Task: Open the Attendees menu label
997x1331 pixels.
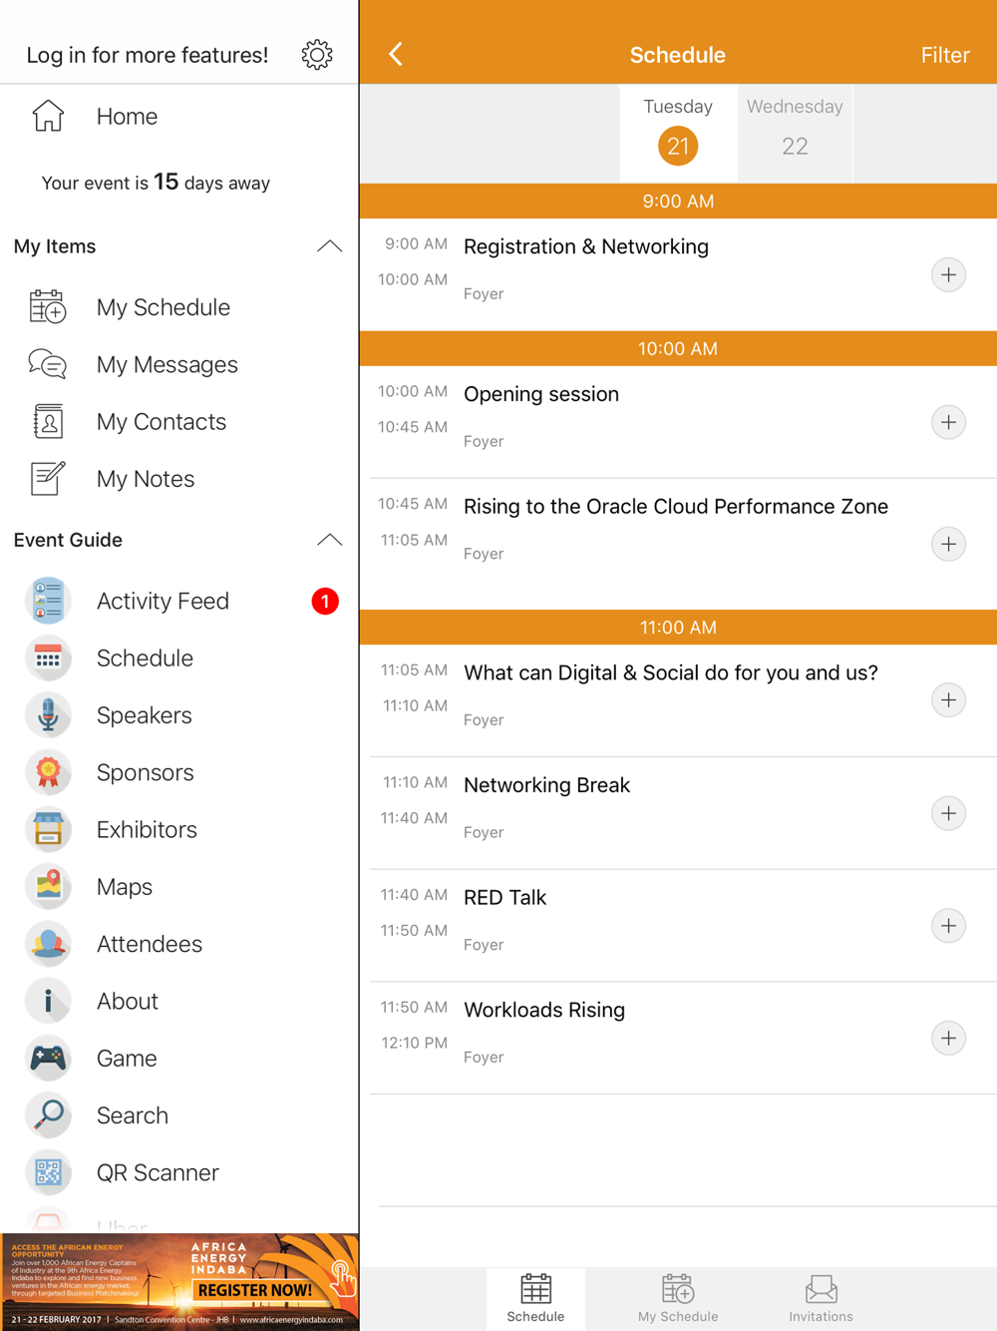Action: pos(150,944)
